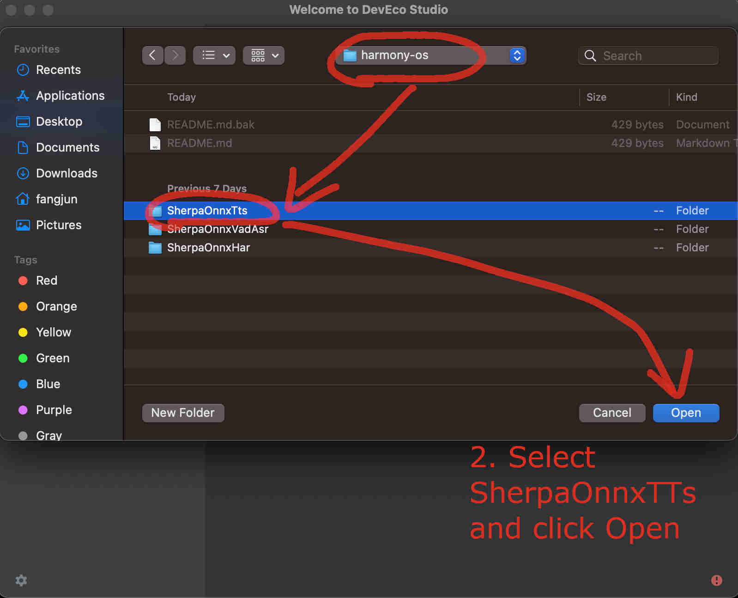The width and height of the screenshot is (738, 598).
Task: Click the DevEco Studio settings gear icon
Action: (21, 580)
